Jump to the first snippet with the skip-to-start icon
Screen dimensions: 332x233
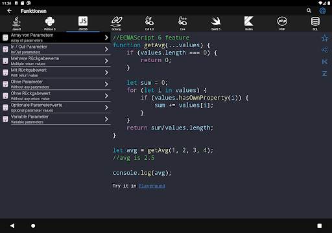point(325,62)
